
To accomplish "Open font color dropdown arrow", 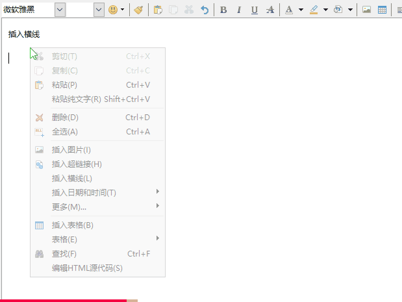I will (x=301, y=10).
